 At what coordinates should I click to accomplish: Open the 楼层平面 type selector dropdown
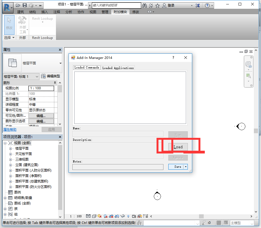[60, 63]
